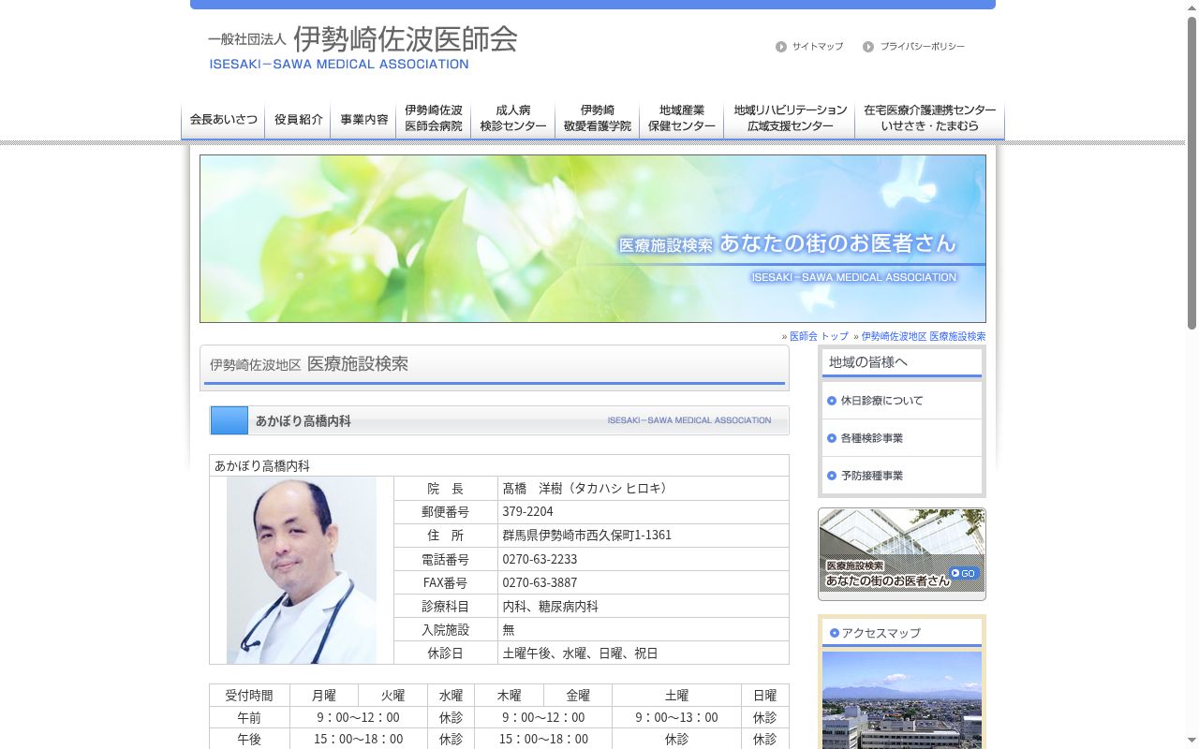Click the postal code 379-2204

pyautogui.click(x=527, y=512)
